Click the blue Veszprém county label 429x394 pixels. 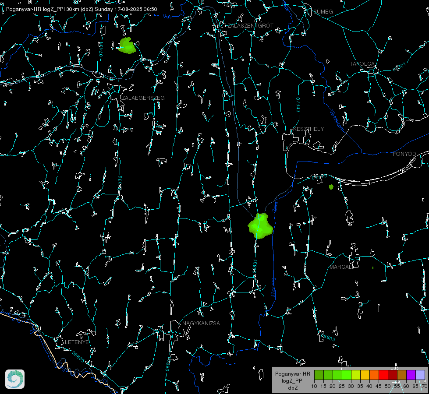[x=337, y=120]
